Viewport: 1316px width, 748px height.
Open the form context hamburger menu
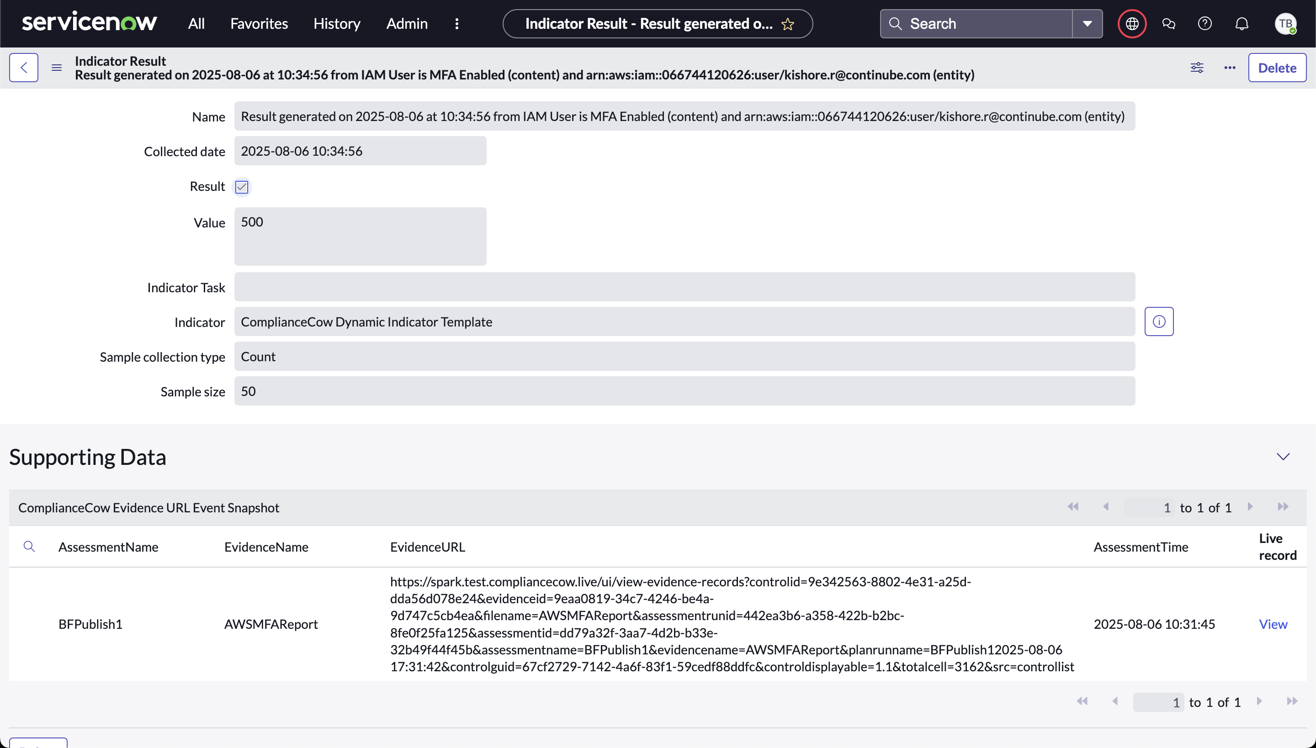coord(57,68)
